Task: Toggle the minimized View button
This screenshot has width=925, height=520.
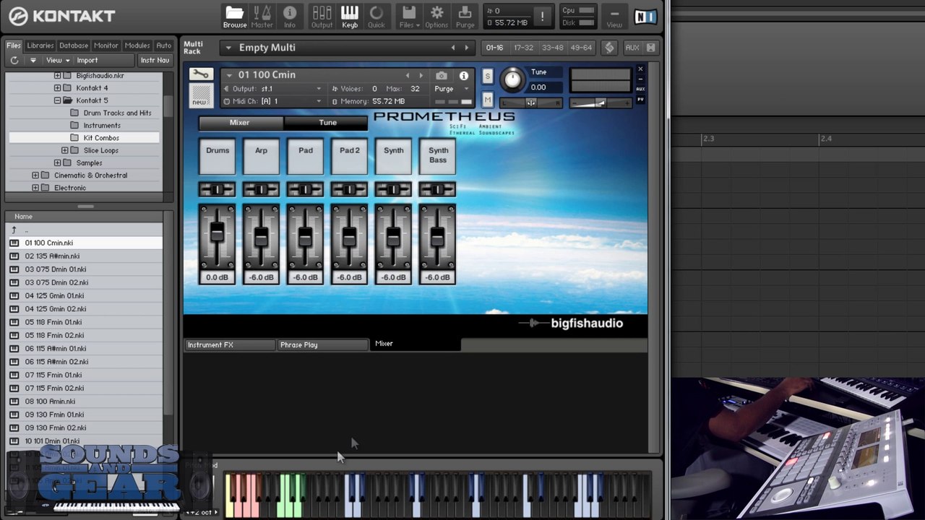Action: click(x=614, y=17)
